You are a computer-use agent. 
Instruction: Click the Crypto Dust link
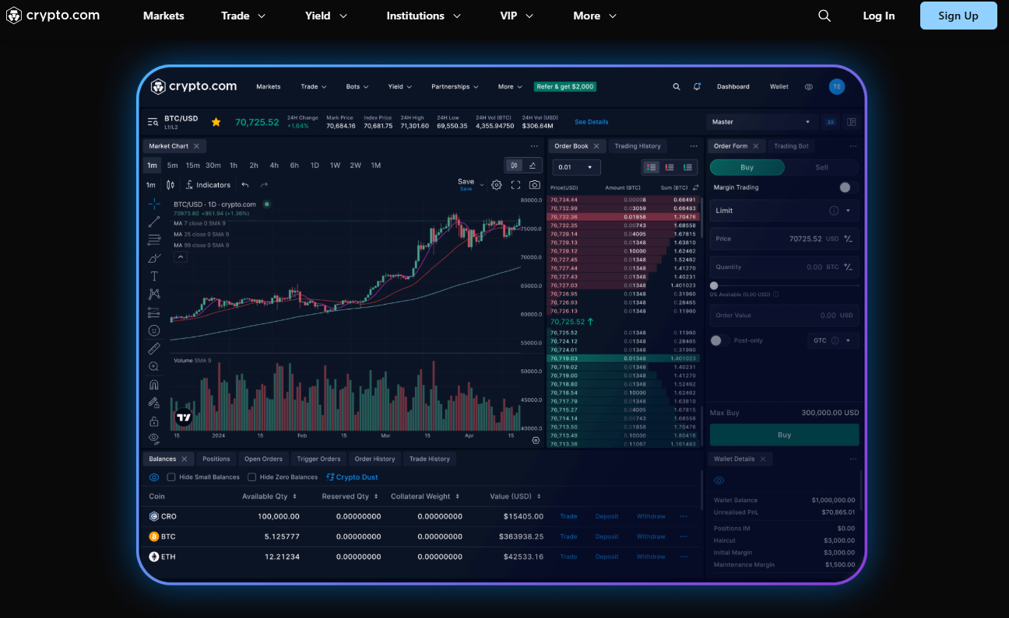pos(352,477)
